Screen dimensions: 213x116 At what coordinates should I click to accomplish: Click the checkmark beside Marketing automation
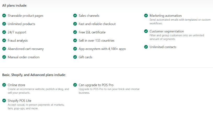pos(146,15)
